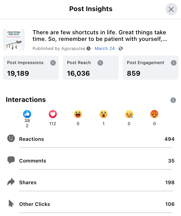
Task: Click the Like thumbs-up reaction icon
Action: (x=27, y=114)
